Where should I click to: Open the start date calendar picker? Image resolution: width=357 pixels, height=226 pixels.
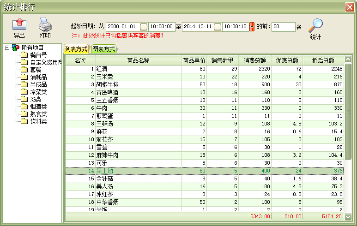pyautogui.click(x=144, y=27)
